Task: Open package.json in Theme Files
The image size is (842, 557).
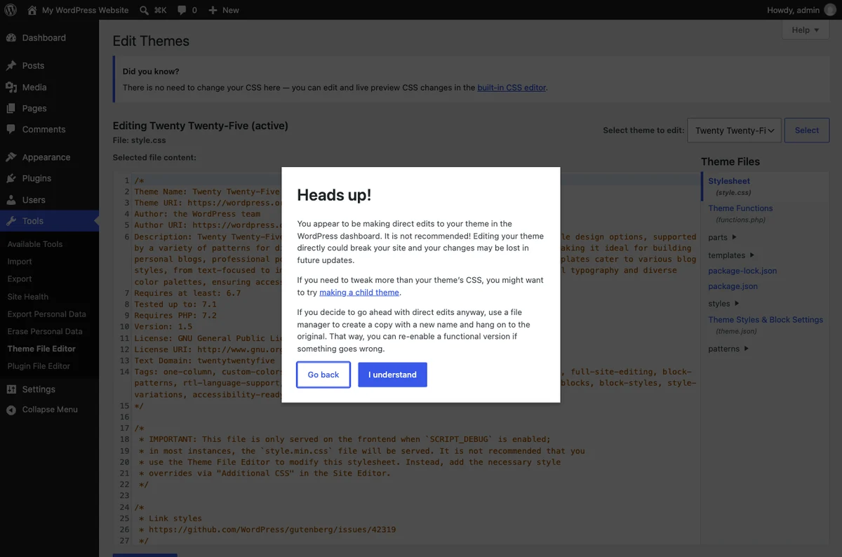Action: [733, 286]
